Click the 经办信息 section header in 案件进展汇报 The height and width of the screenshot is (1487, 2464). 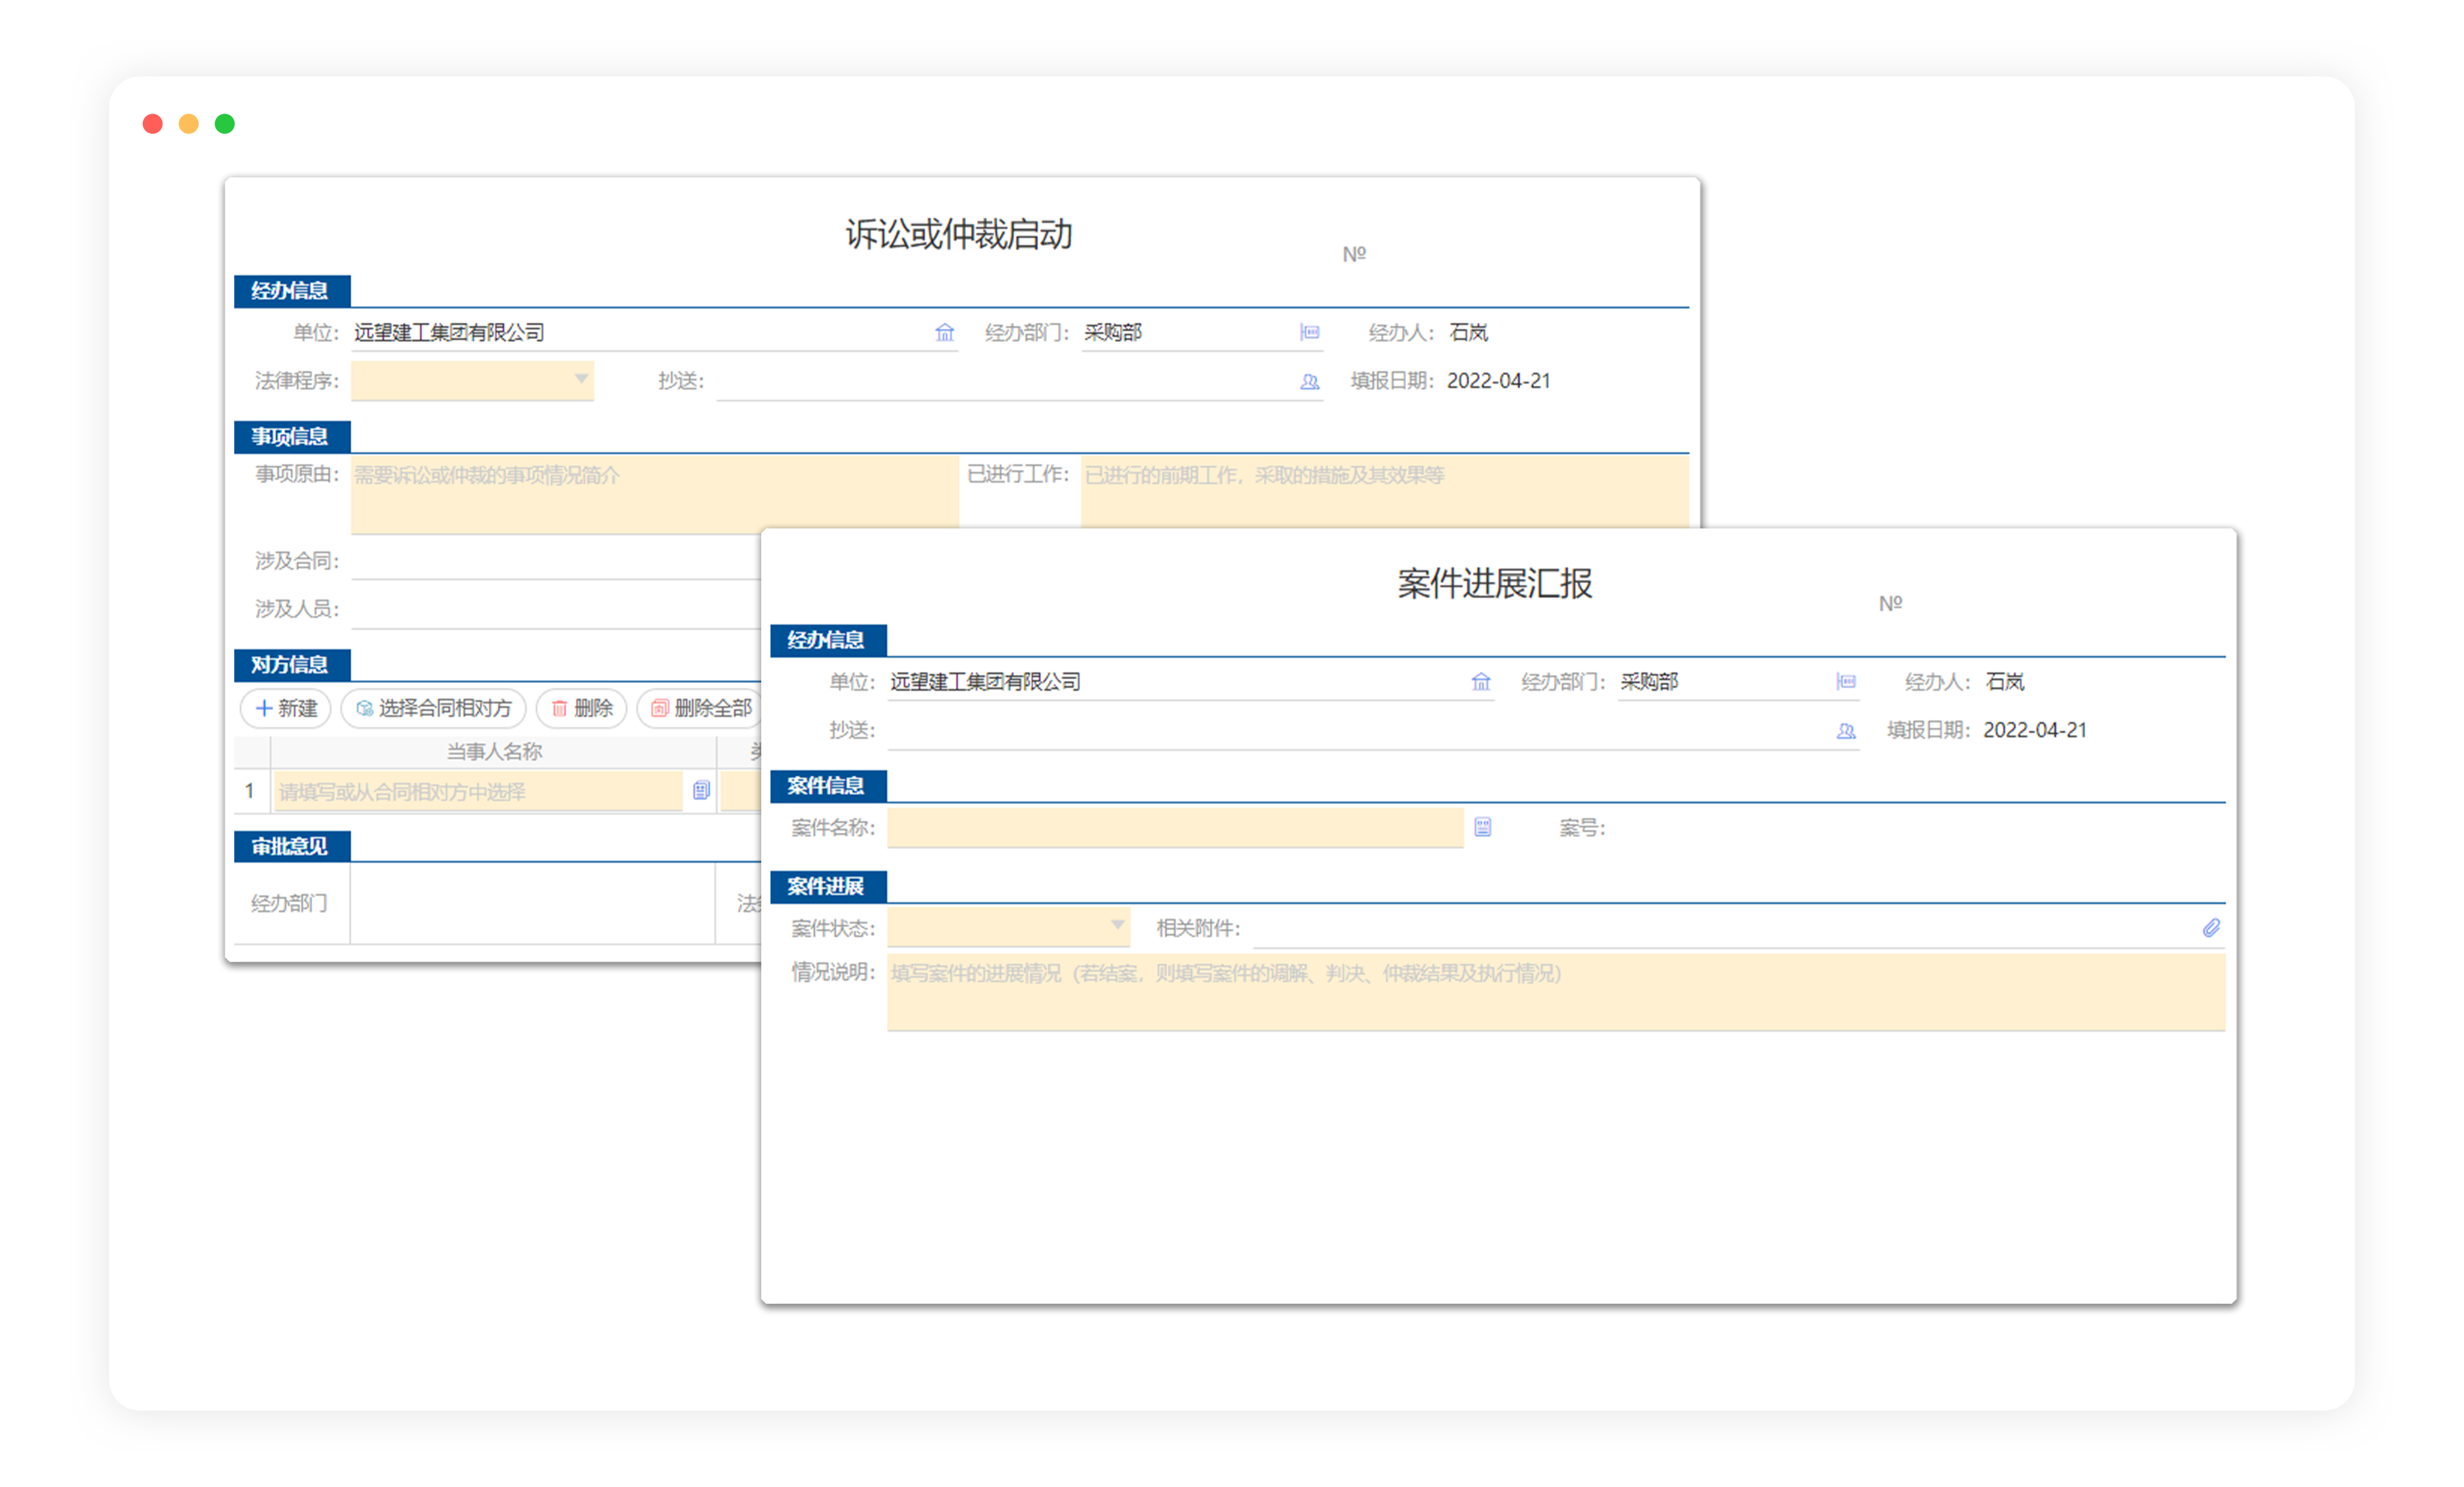pos(828,640)
